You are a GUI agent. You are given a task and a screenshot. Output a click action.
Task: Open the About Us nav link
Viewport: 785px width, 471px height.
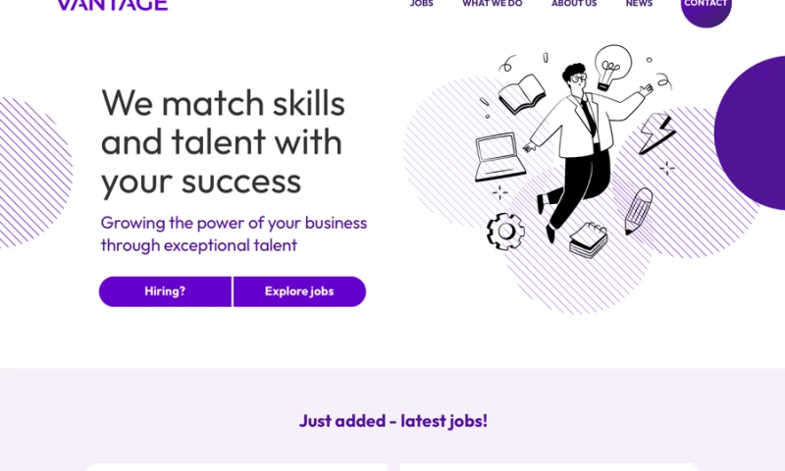(x=574, y=4)
